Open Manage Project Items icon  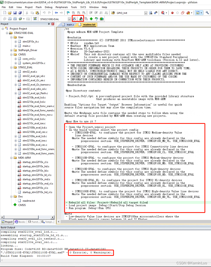click(81, 19)
